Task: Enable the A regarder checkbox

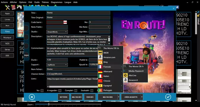Action: [x=60, y=90]
